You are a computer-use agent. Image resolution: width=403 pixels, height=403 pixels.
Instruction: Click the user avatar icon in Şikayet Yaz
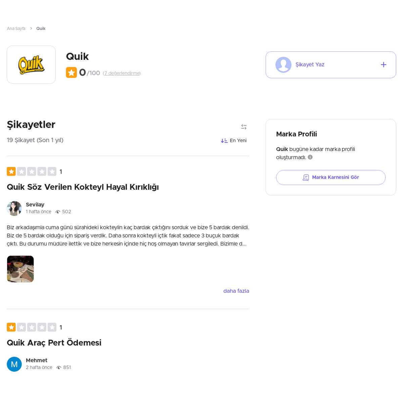pos(283,65)
